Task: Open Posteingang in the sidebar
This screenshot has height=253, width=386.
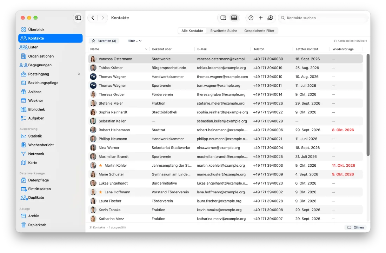Action: point(51,74)
